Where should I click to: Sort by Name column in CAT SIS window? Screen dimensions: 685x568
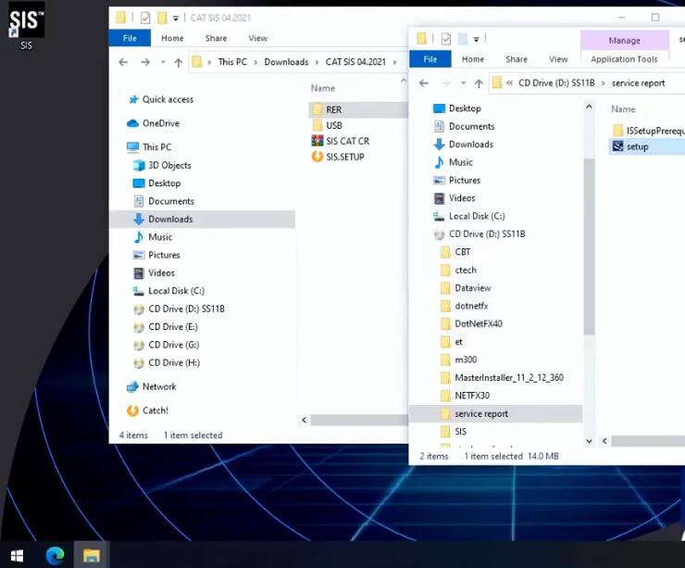tap(323, 88)
